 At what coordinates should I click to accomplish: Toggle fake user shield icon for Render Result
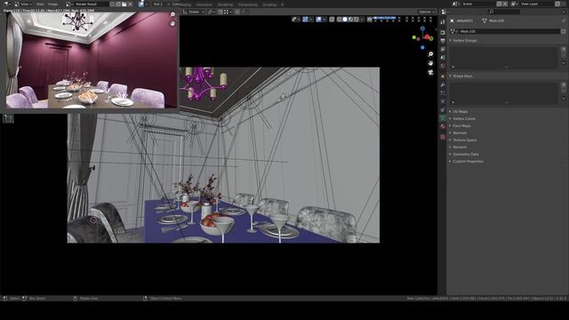112,4
